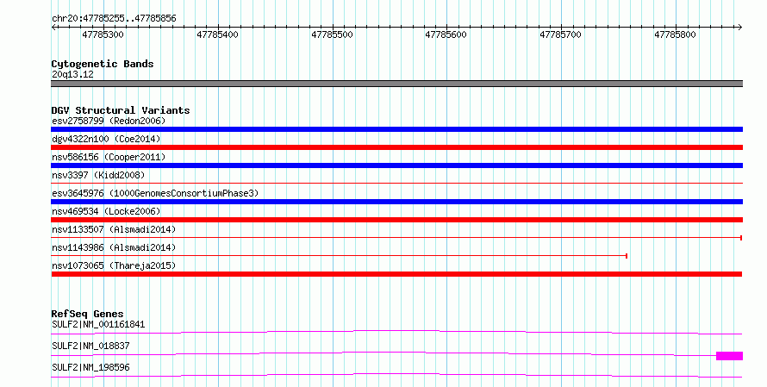Click the gray 20q13.12 cytogenetic band bar

point(396,84)
